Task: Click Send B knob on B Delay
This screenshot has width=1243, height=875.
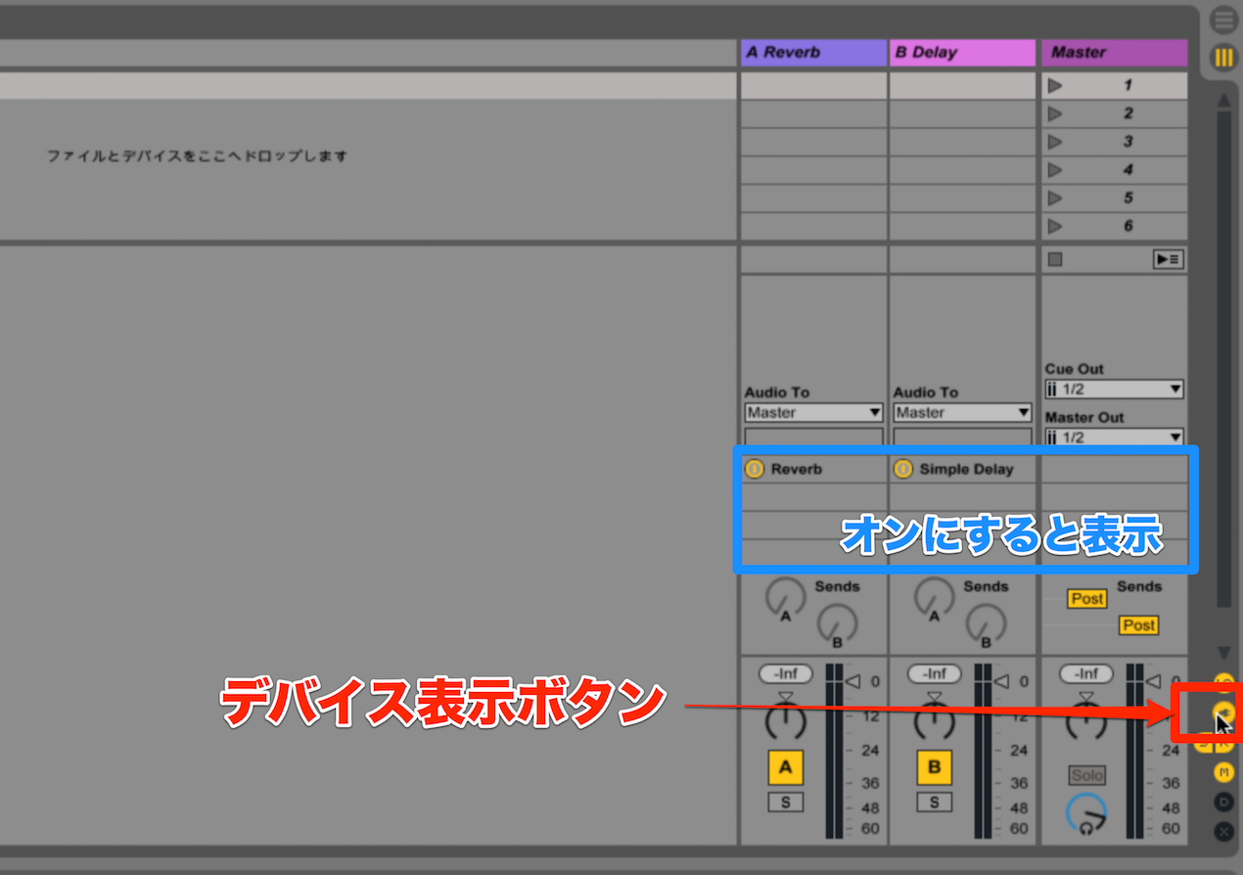Action: pos(986,622)
